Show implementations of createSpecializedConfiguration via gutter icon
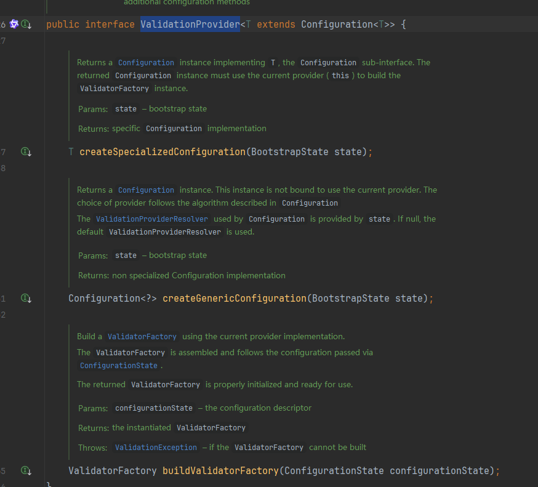 26,151
